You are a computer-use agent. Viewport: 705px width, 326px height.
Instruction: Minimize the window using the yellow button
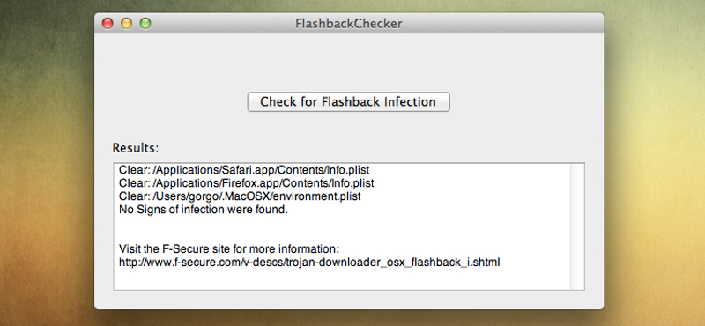[126, 23]
